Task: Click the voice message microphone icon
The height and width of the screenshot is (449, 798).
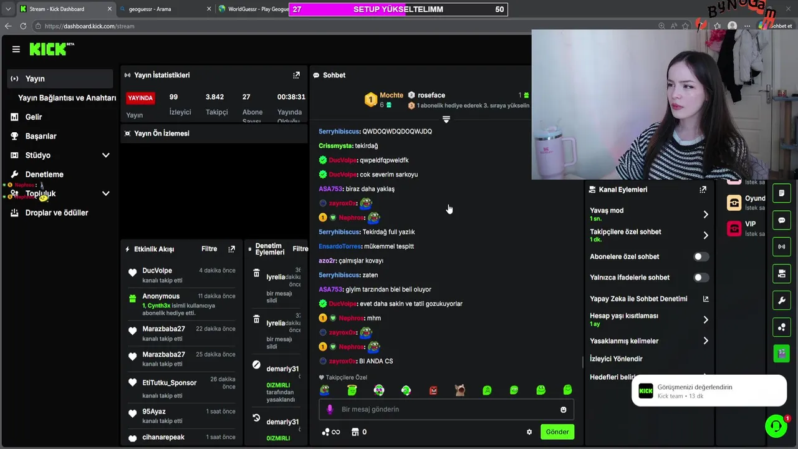Action: [330, 409]
